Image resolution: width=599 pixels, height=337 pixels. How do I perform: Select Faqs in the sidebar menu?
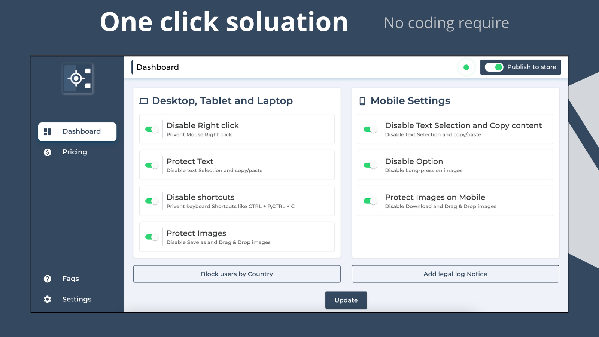(x=70, y=279)
